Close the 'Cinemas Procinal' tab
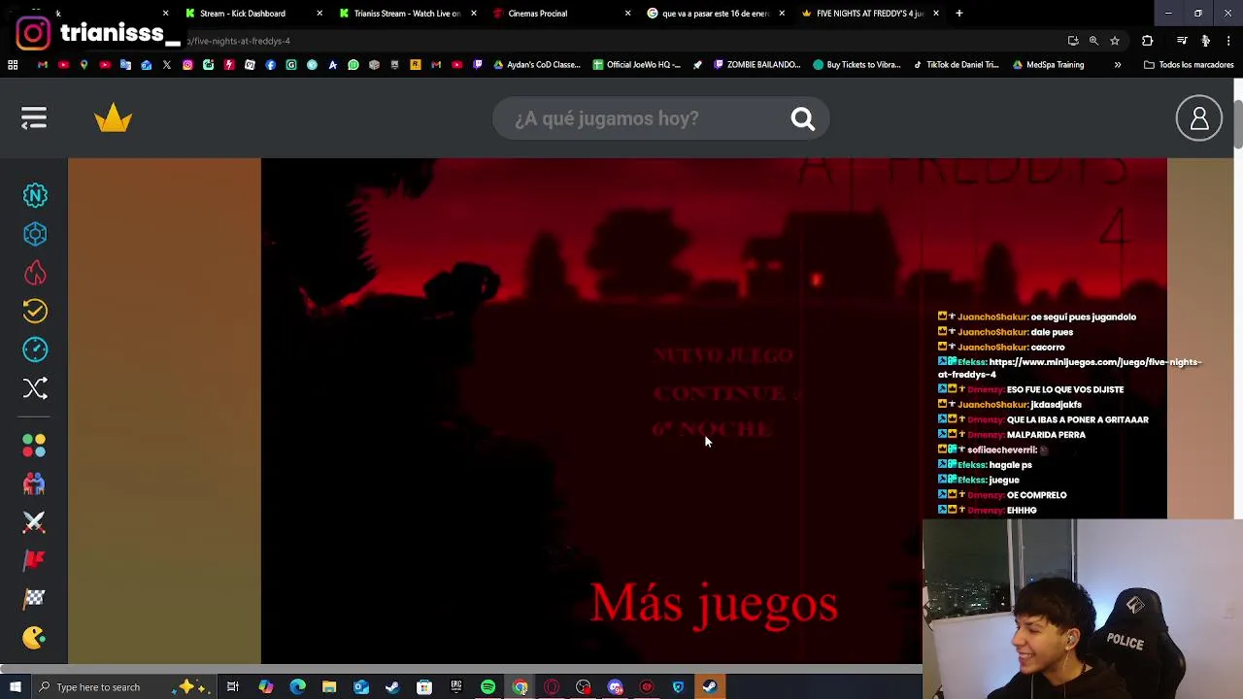Screen dimensions: 1243x699 [627, 14]
